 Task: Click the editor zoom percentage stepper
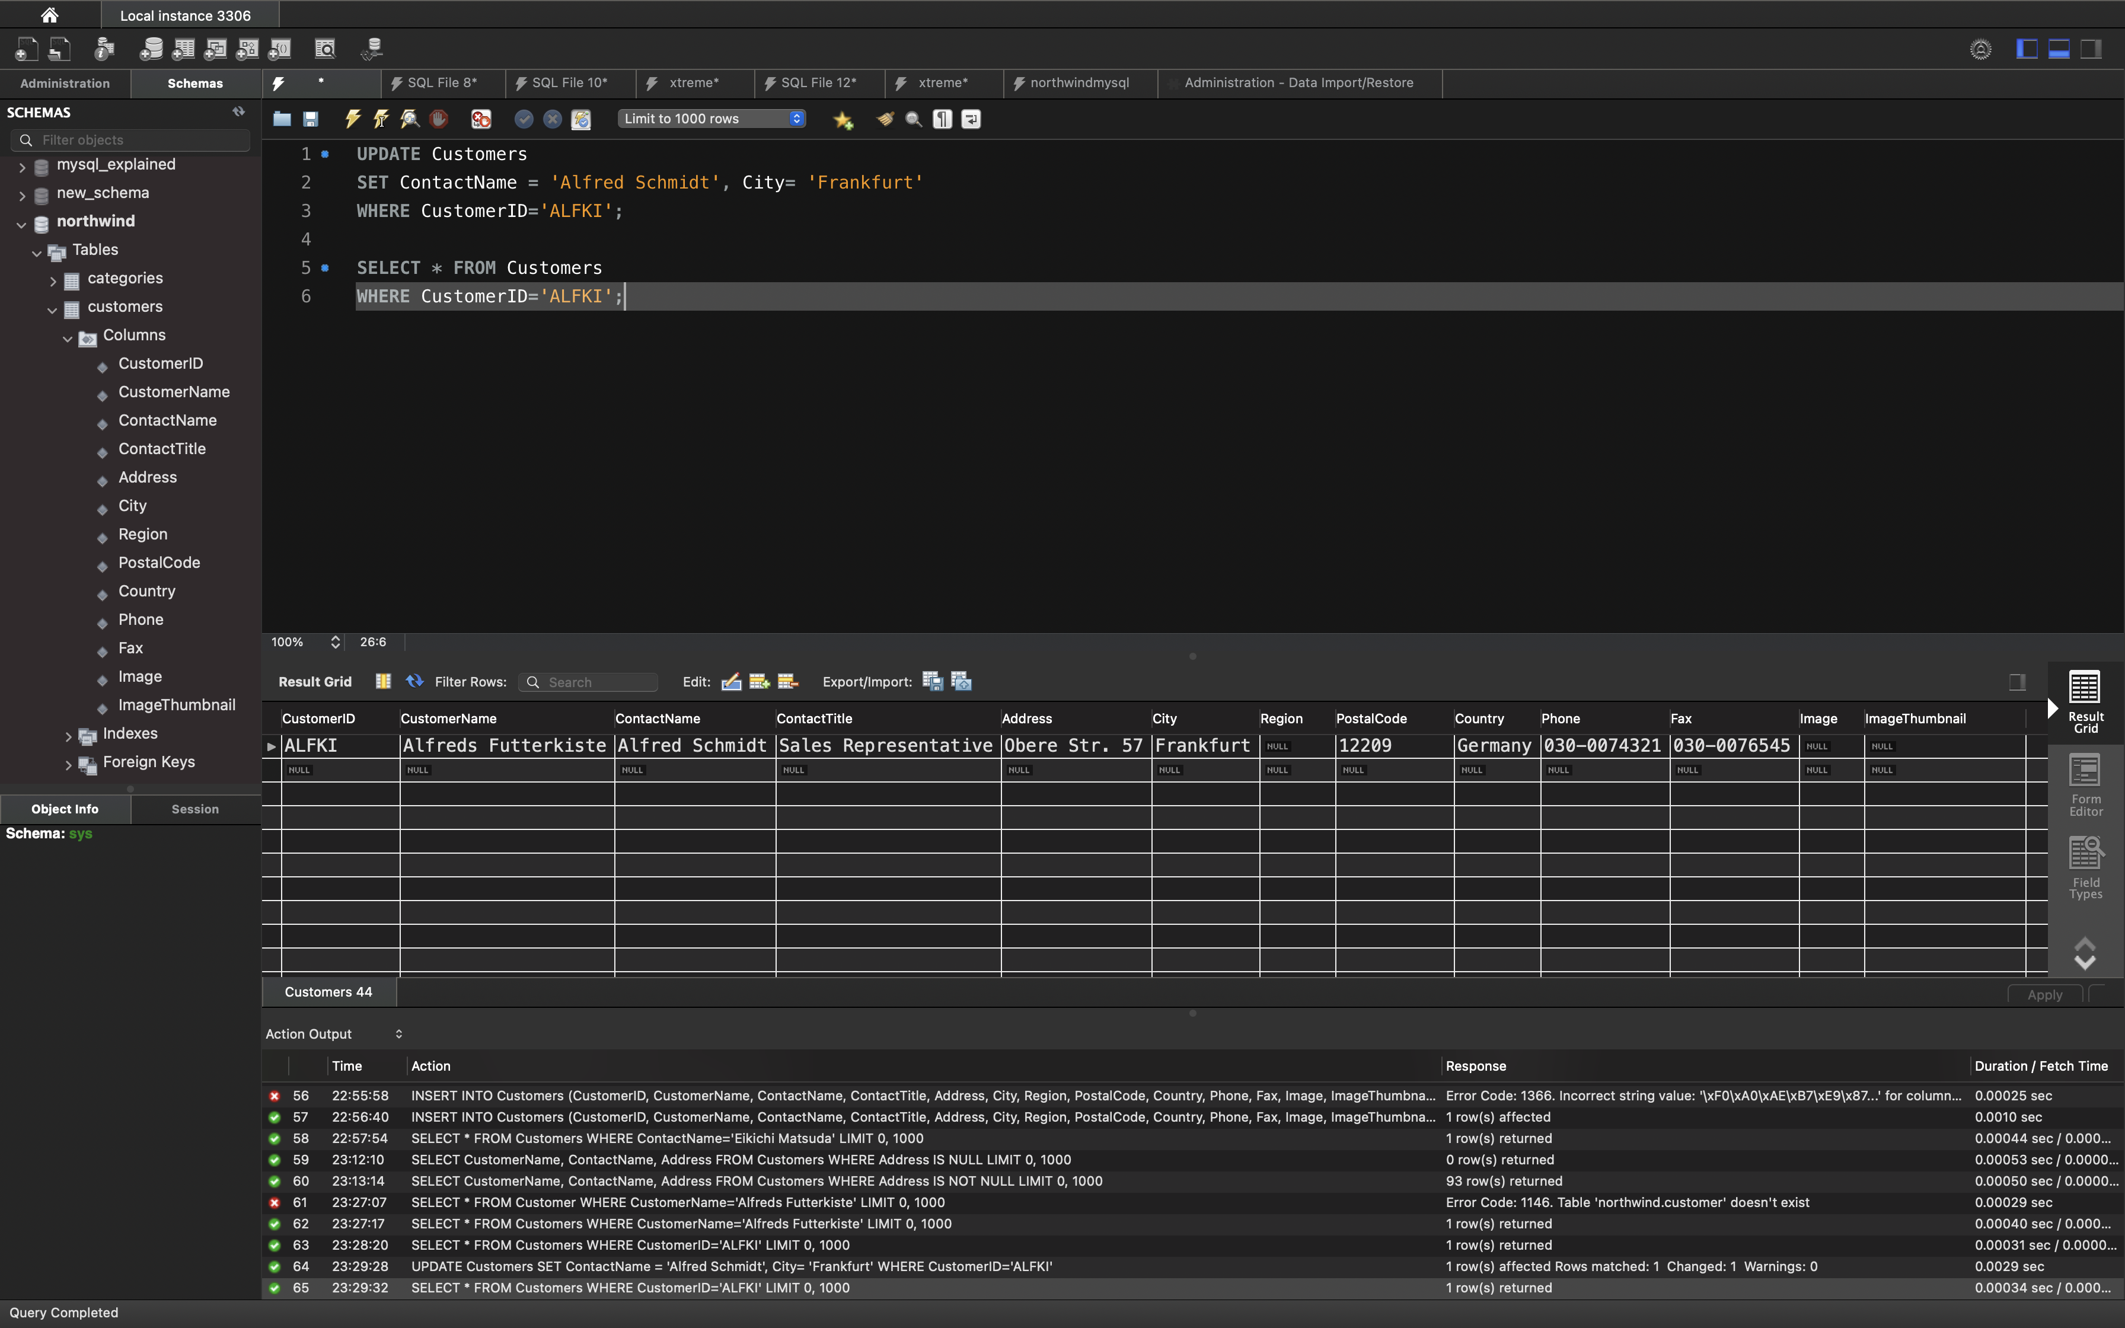(336, 642)
